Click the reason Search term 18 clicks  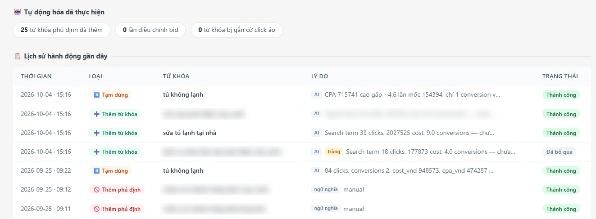431,152
